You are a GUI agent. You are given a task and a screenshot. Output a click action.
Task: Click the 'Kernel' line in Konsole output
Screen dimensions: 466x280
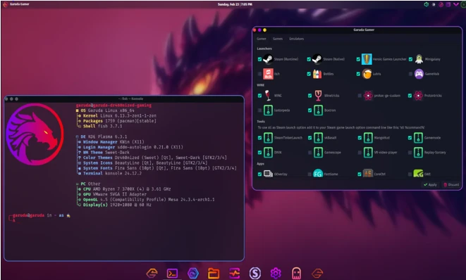(117, 115)
